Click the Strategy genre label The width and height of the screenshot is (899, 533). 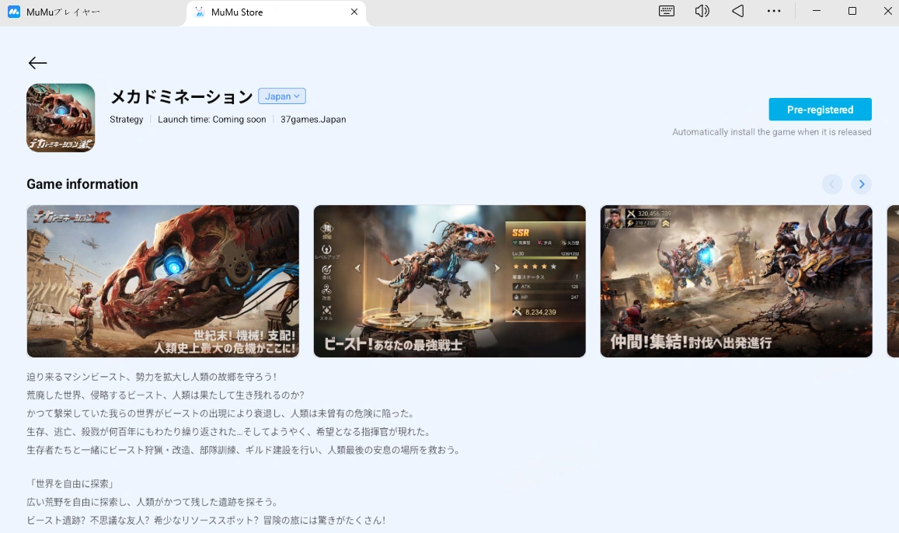click(x=126, y=119)
